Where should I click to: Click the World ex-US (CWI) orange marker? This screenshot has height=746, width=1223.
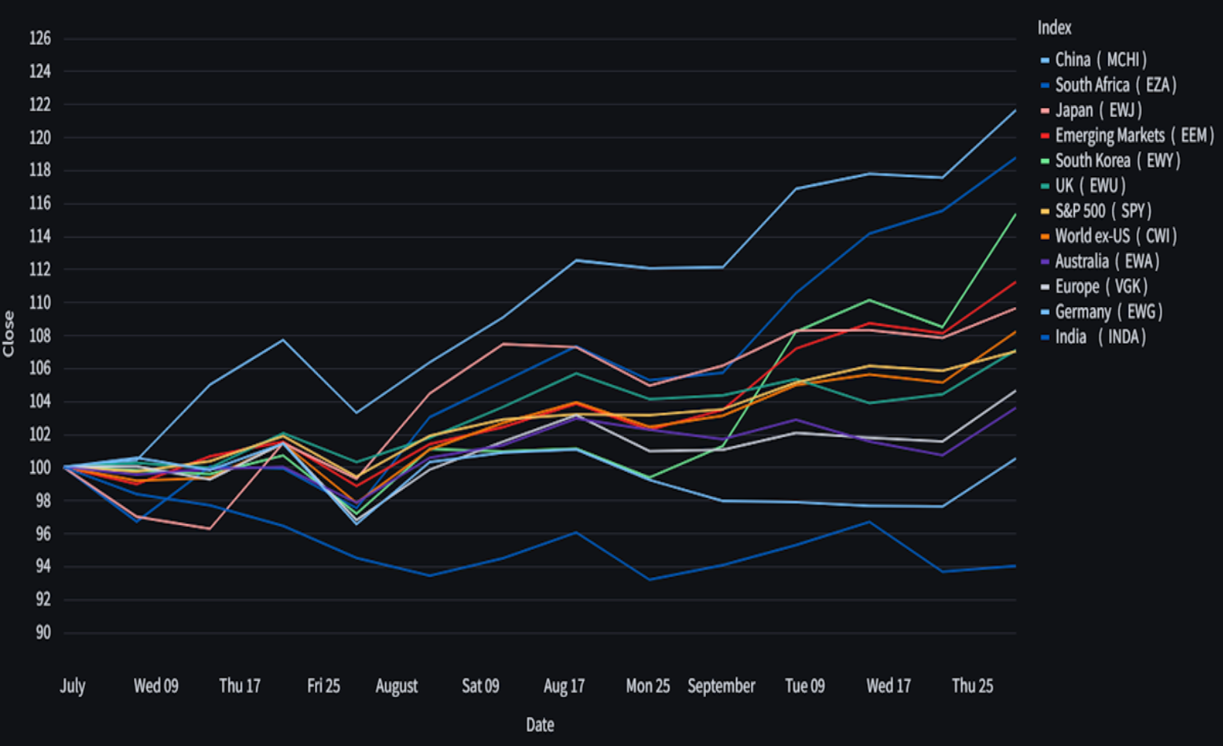[1044, 237]
